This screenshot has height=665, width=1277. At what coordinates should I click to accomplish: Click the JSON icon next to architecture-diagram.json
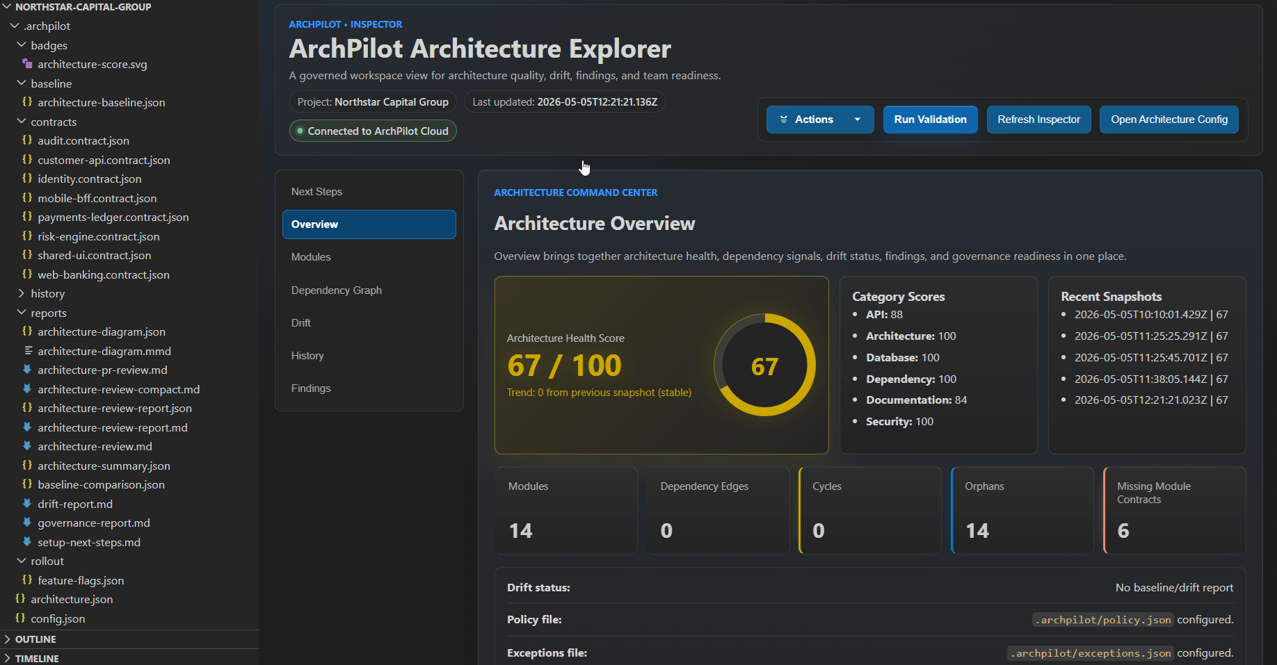27,331
